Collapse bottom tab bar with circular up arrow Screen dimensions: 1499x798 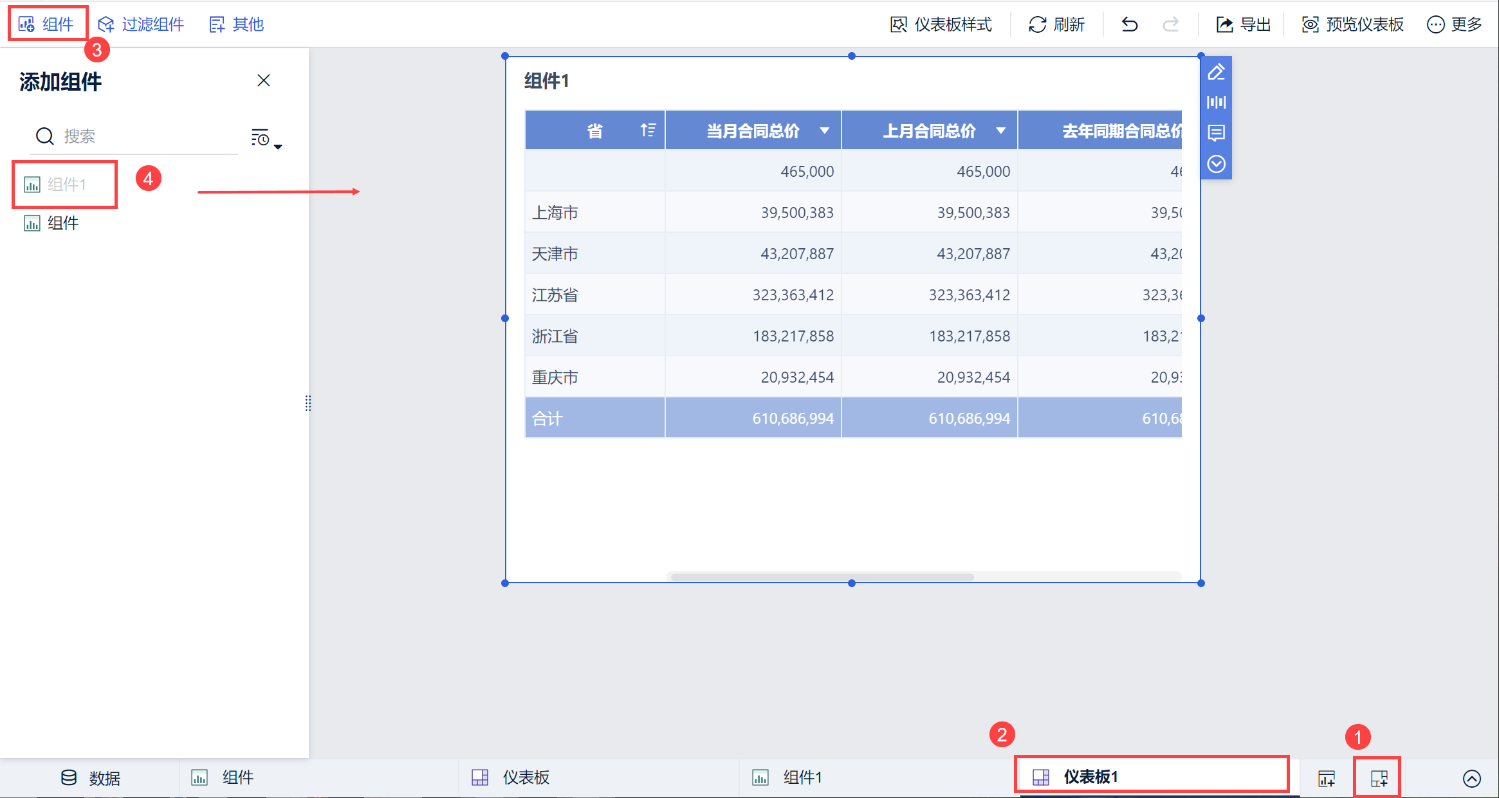(1471, 778)
